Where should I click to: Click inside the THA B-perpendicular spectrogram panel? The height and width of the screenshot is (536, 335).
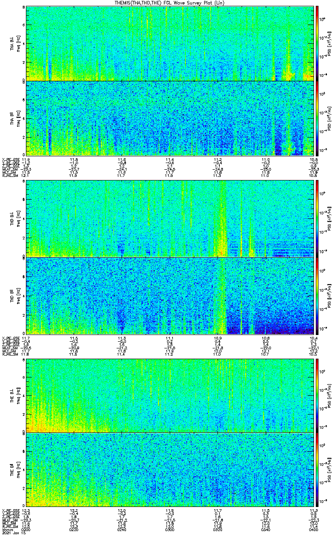coord(170,43)
